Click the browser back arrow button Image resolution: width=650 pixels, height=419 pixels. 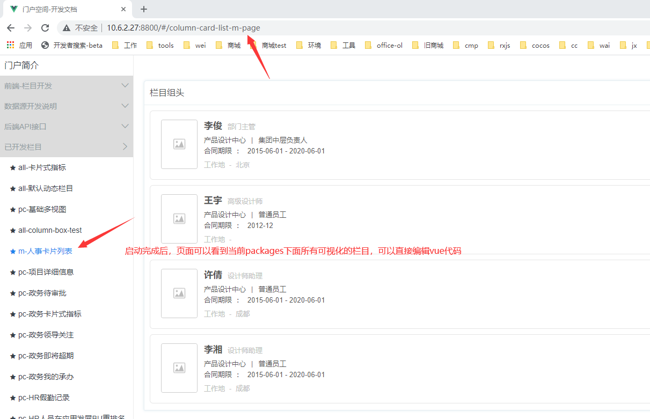(11, 28)
